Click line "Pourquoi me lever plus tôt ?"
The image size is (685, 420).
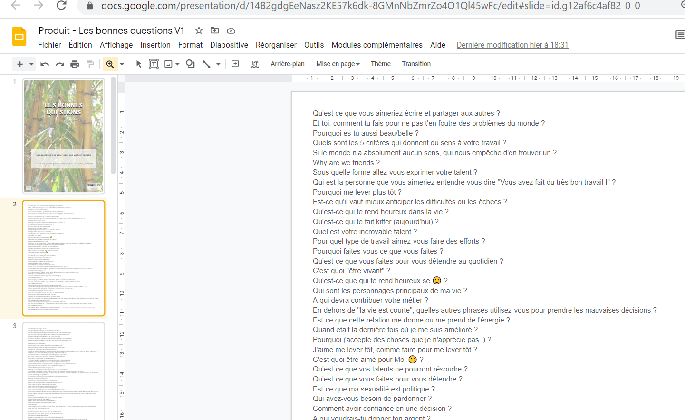(x=357, y=192)
